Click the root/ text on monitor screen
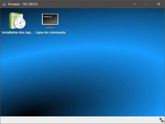The height and width of the screenshot is (124, 165). (48, 17)
